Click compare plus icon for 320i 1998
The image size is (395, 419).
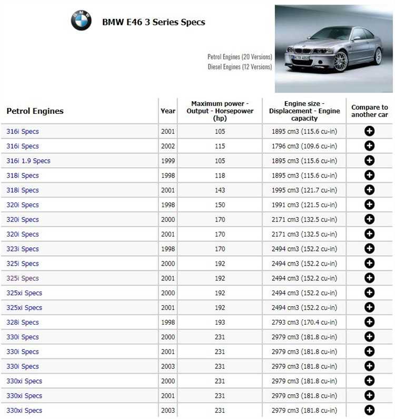tap(369, 205)
